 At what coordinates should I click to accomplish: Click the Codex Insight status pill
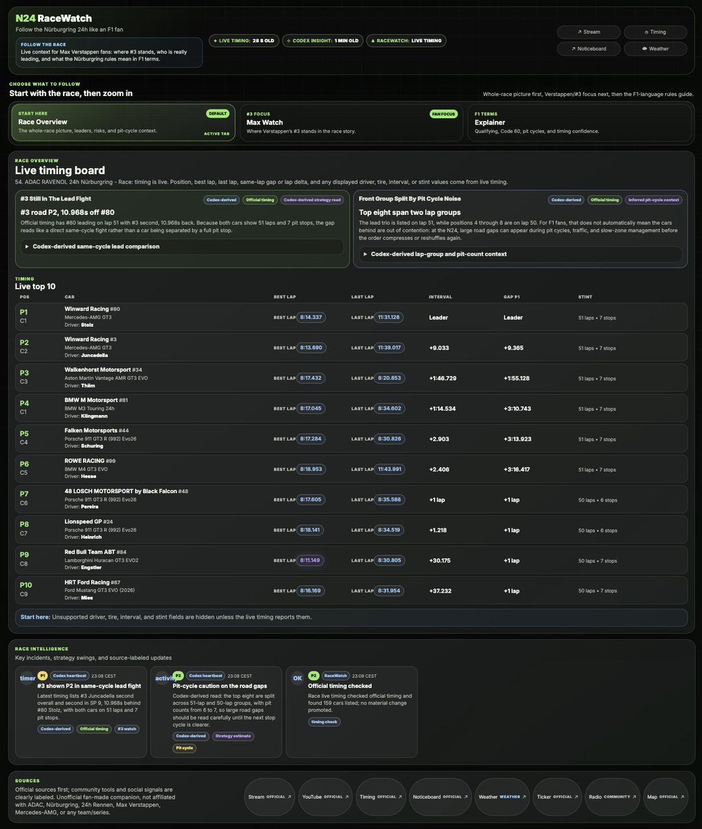pos(323,41)
